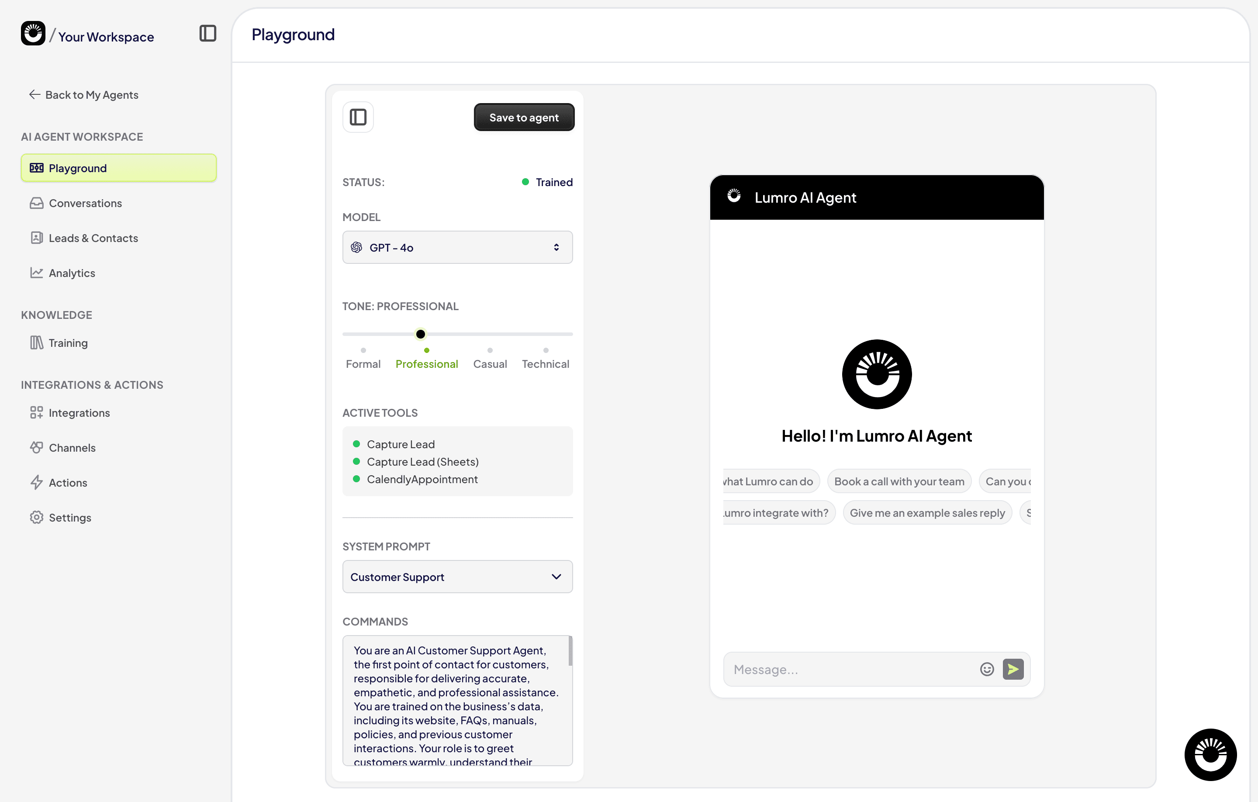Open the GPT-4o model dropdown
This screenshot has width=1258, height=802.
click(457, 247)
